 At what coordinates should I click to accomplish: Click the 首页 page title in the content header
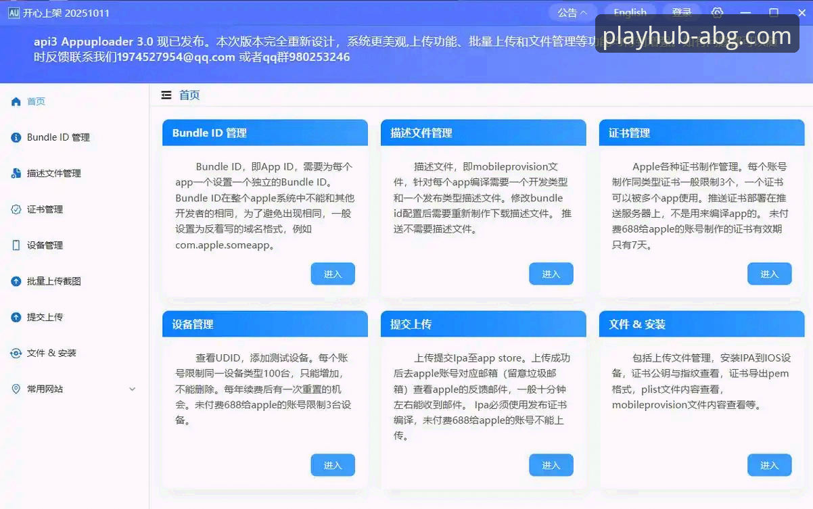click(x=189, y=95)
